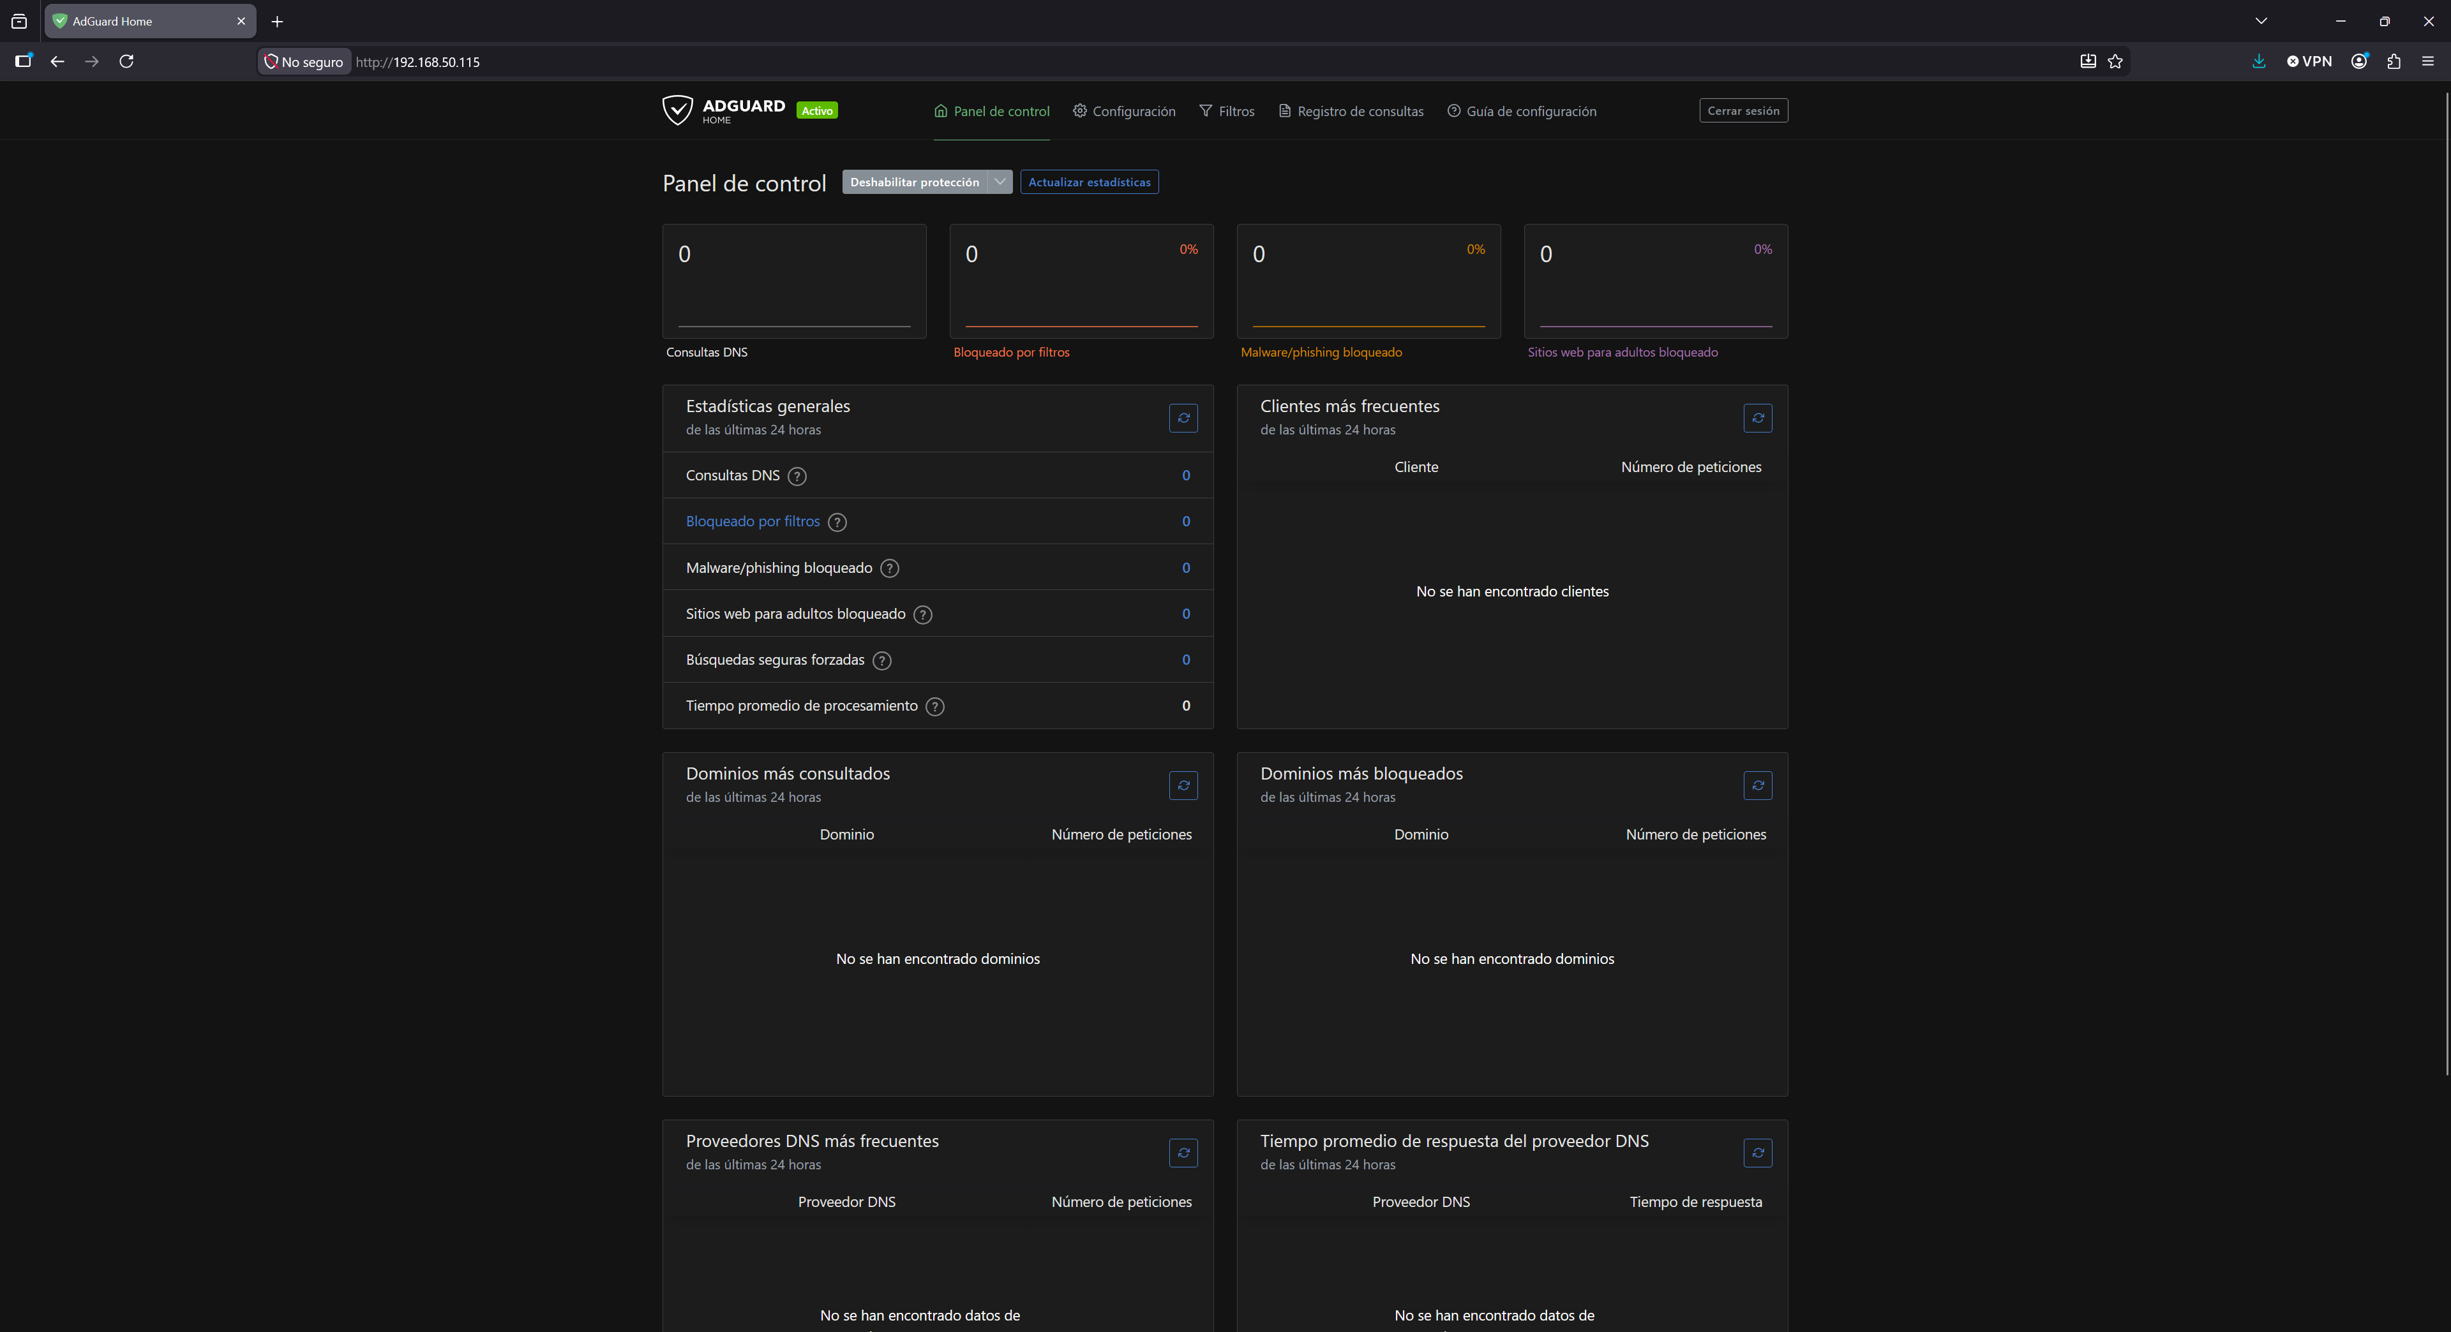Bookmark this page with star icon
The height and width of the screenshot is (1332, 2451).
[x=2115, y=61]
